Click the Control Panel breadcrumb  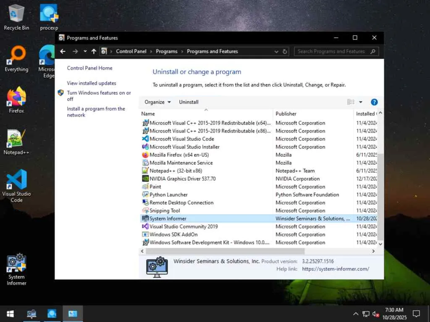[x=131, y=52]
